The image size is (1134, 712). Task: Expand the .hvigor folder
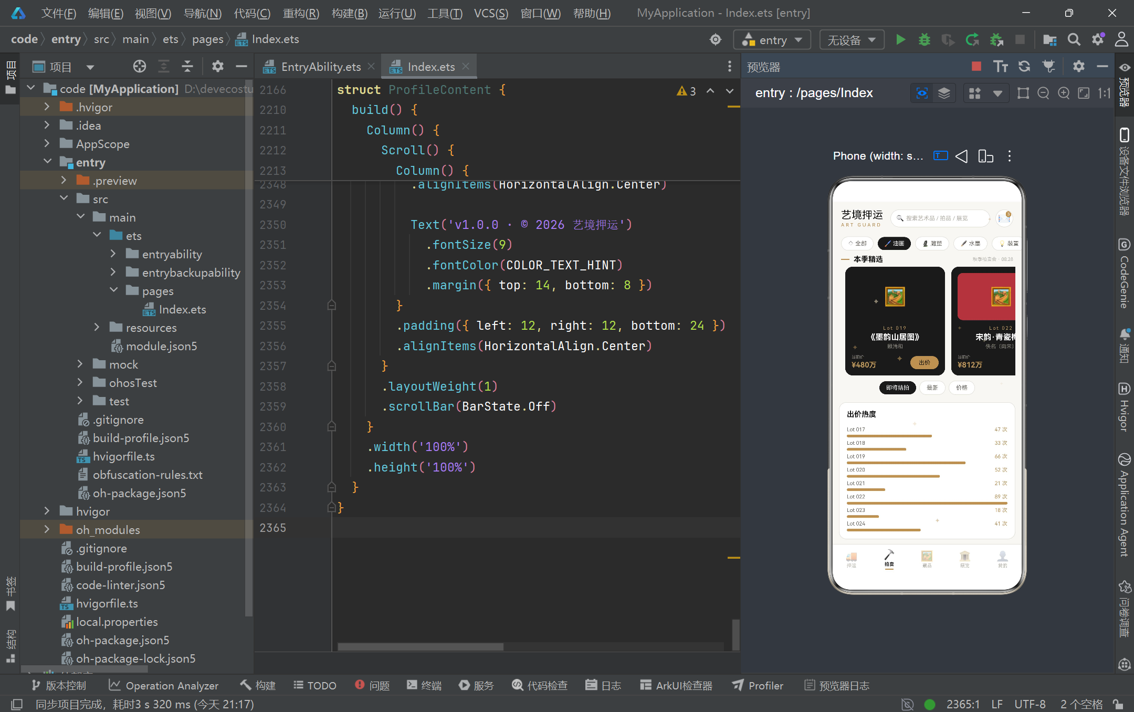point(47,107)
